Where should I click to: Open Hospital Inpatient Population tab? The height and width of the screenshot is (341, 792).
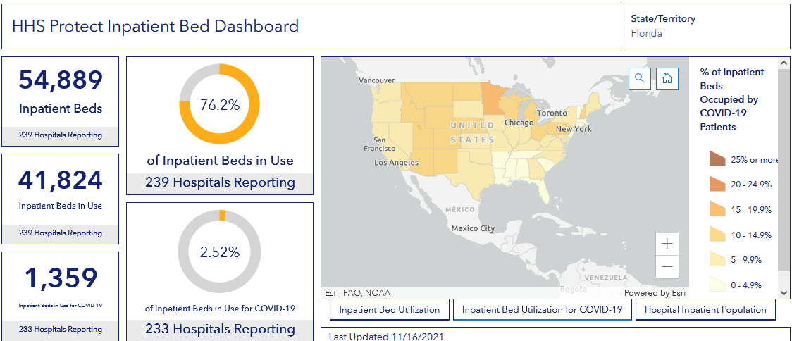click(705, 309)
